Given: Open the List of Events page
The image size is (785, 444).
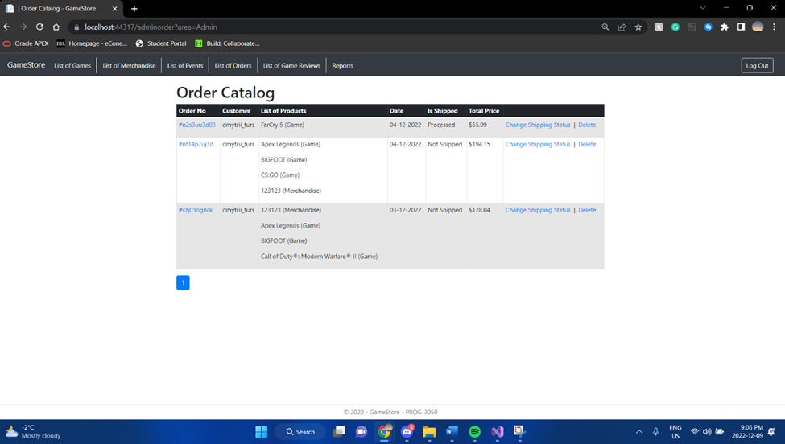Looking at the screenshot, I should tap(185, 65).
